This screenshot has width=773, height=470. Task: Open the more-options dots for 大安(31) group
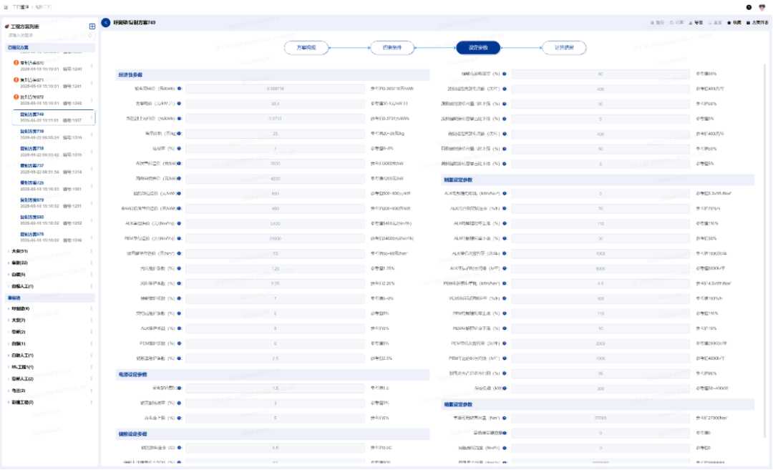pos(92,251)
